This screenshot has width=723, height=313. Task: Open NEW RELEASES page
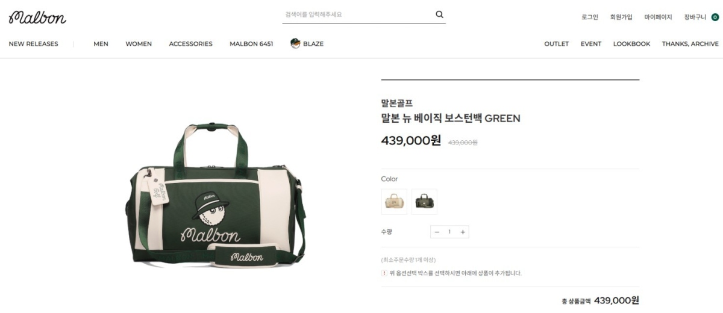pyautogui.click(x=33, y=44)
